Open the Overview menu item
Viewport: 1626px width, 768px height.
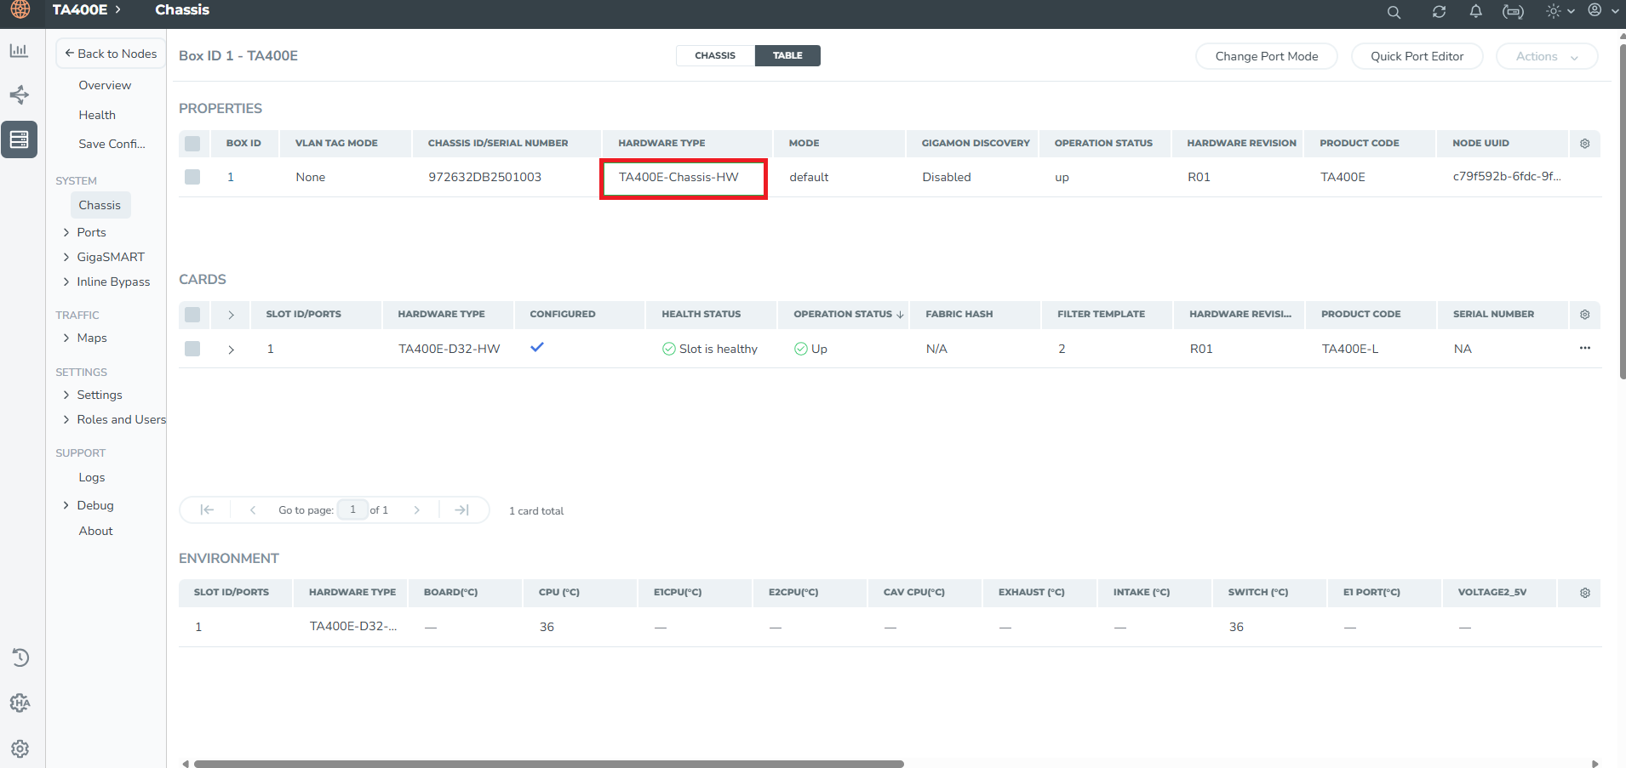[x=105, y=85]
